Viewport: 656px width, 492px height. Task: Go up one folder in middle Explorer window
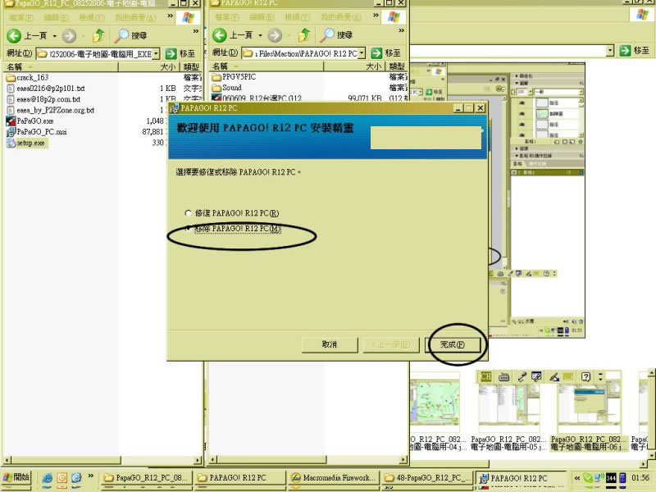[x=304, y=35]
